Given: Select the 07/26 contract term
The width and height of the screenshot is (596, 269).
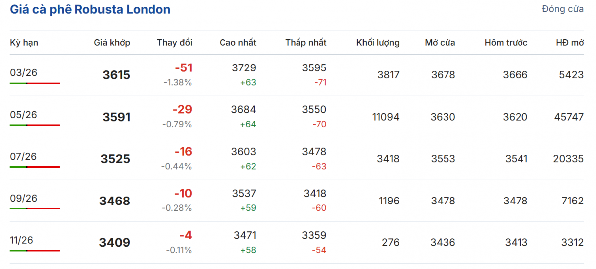Looking at the screenshot, I should coord(23,156).
